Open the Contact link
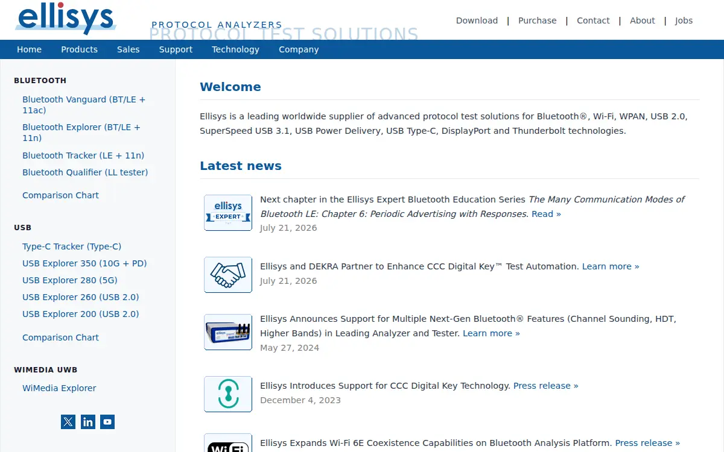 tap(593, 20)
